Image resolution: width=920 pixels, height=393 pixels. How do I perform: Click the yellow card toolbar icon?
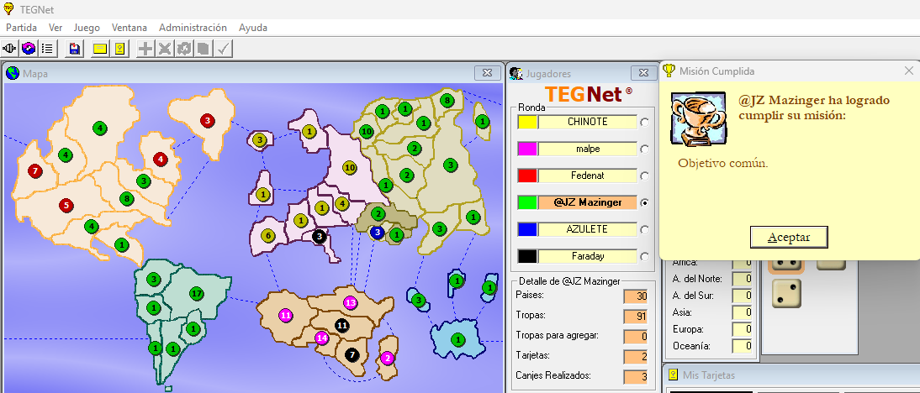100,49
